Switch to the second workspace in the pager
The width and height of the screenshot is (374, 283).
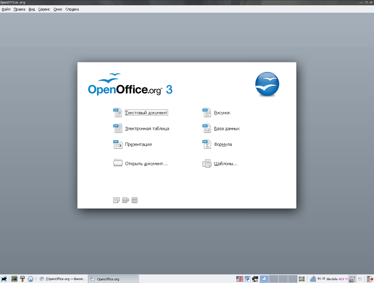(274, 279)
